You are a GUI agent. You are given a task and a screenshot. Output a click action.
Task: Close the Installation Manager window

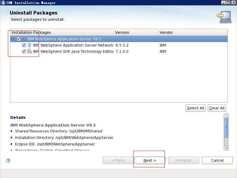[233, 3]
